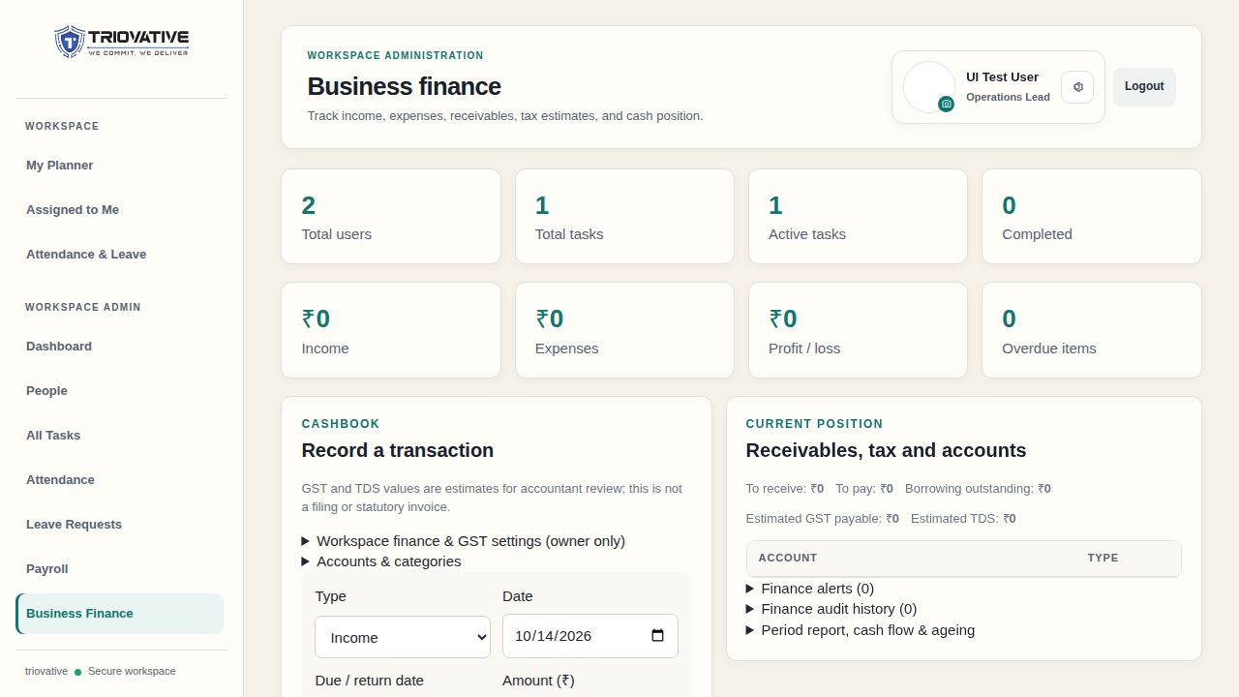Click the Active tasks card
Screen dimensions: 1239x697
[x=858, y=217]
